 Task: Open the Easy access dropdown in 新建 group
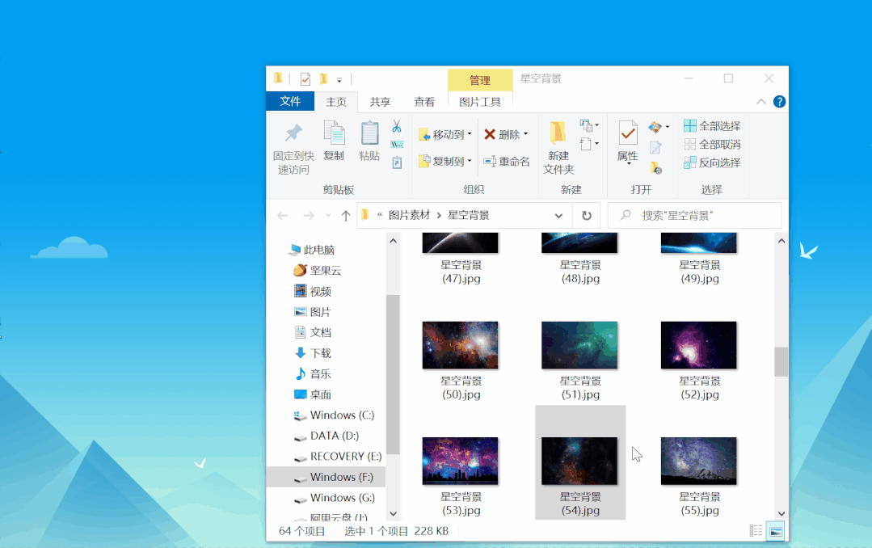point(589,144)
